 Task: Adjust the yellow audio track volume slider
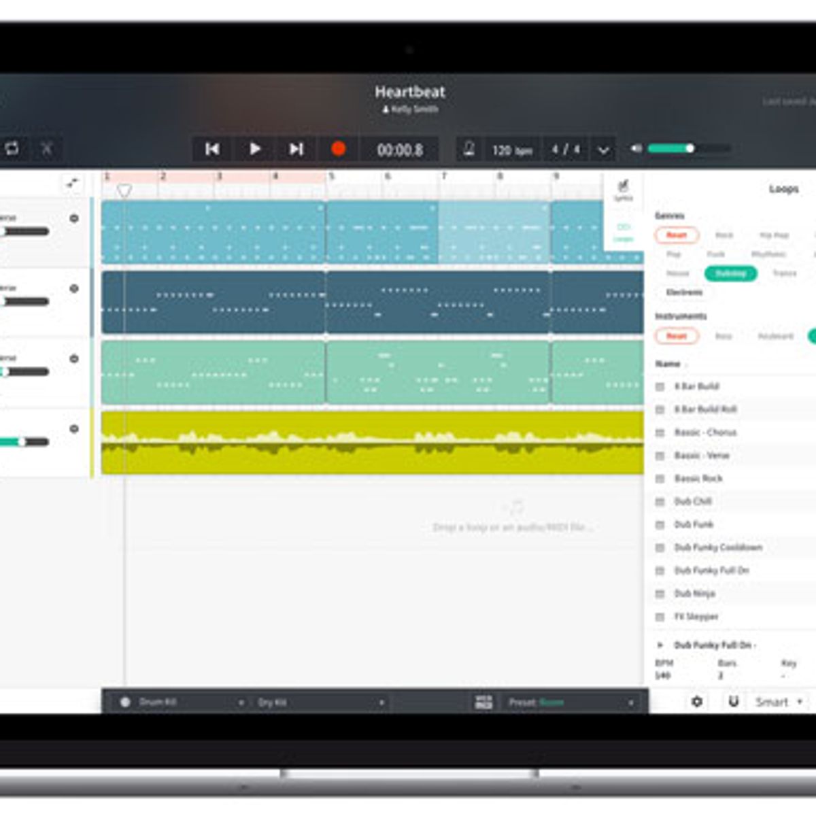click(x=24, y=442)
